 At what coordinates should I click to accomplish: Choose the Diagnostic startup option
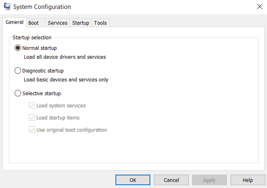click(18, 71)
